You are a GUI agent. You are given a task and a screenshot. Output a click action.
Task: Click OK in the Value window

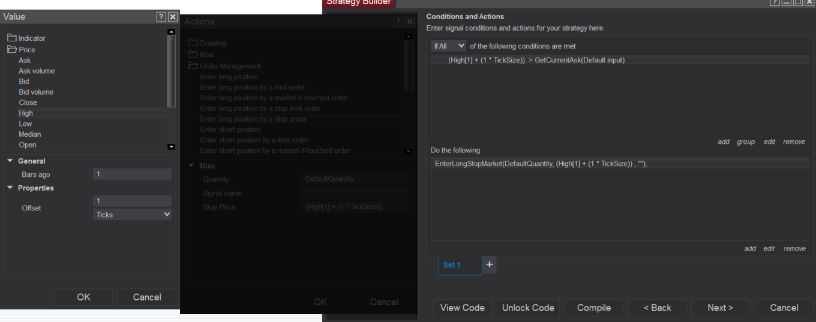point(83,297)
